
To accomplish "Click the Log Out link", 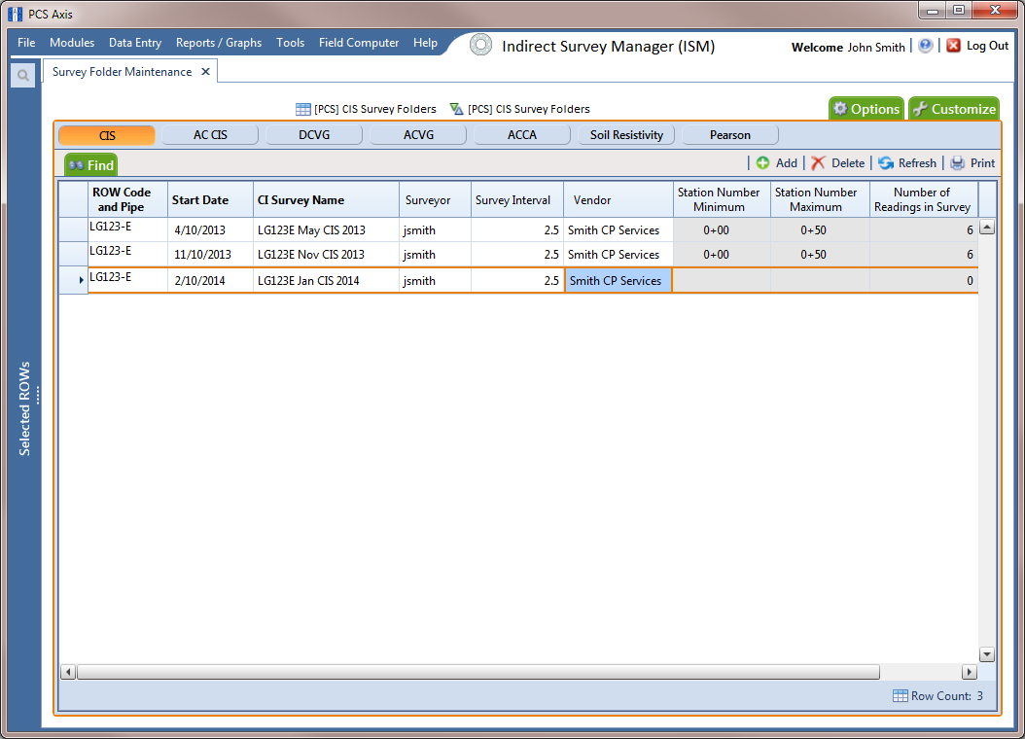I will 987,46.
